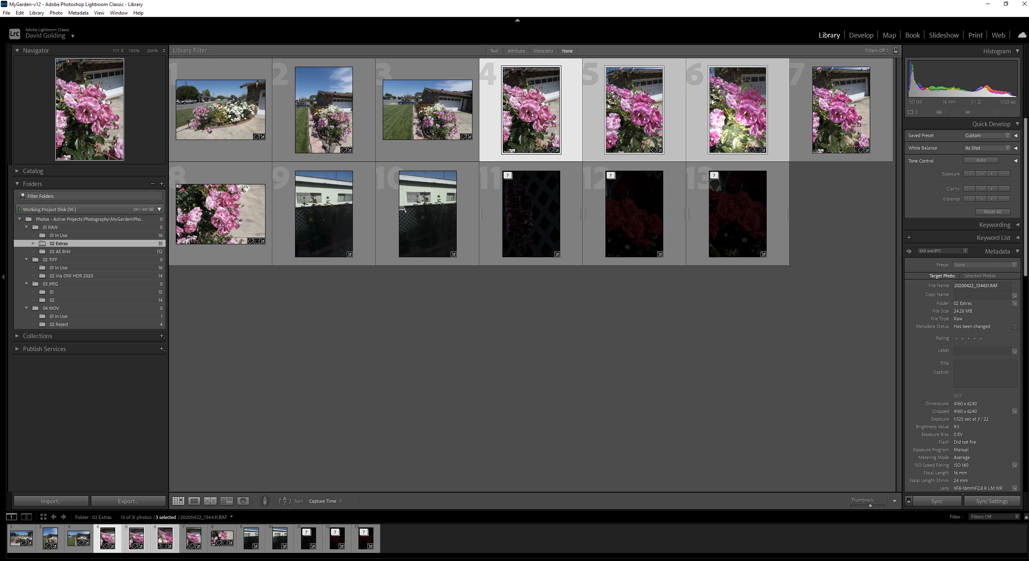Image resolution: width=1029 pixels, height=561 pixels.
Task: Click the filter lock icon
Action: click(896, 51)
